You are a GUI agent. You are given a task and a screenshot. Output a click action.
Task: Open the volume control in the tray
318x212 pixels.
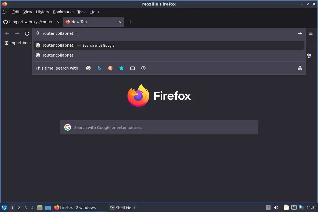pyautogui.click(x=276, y=208)
